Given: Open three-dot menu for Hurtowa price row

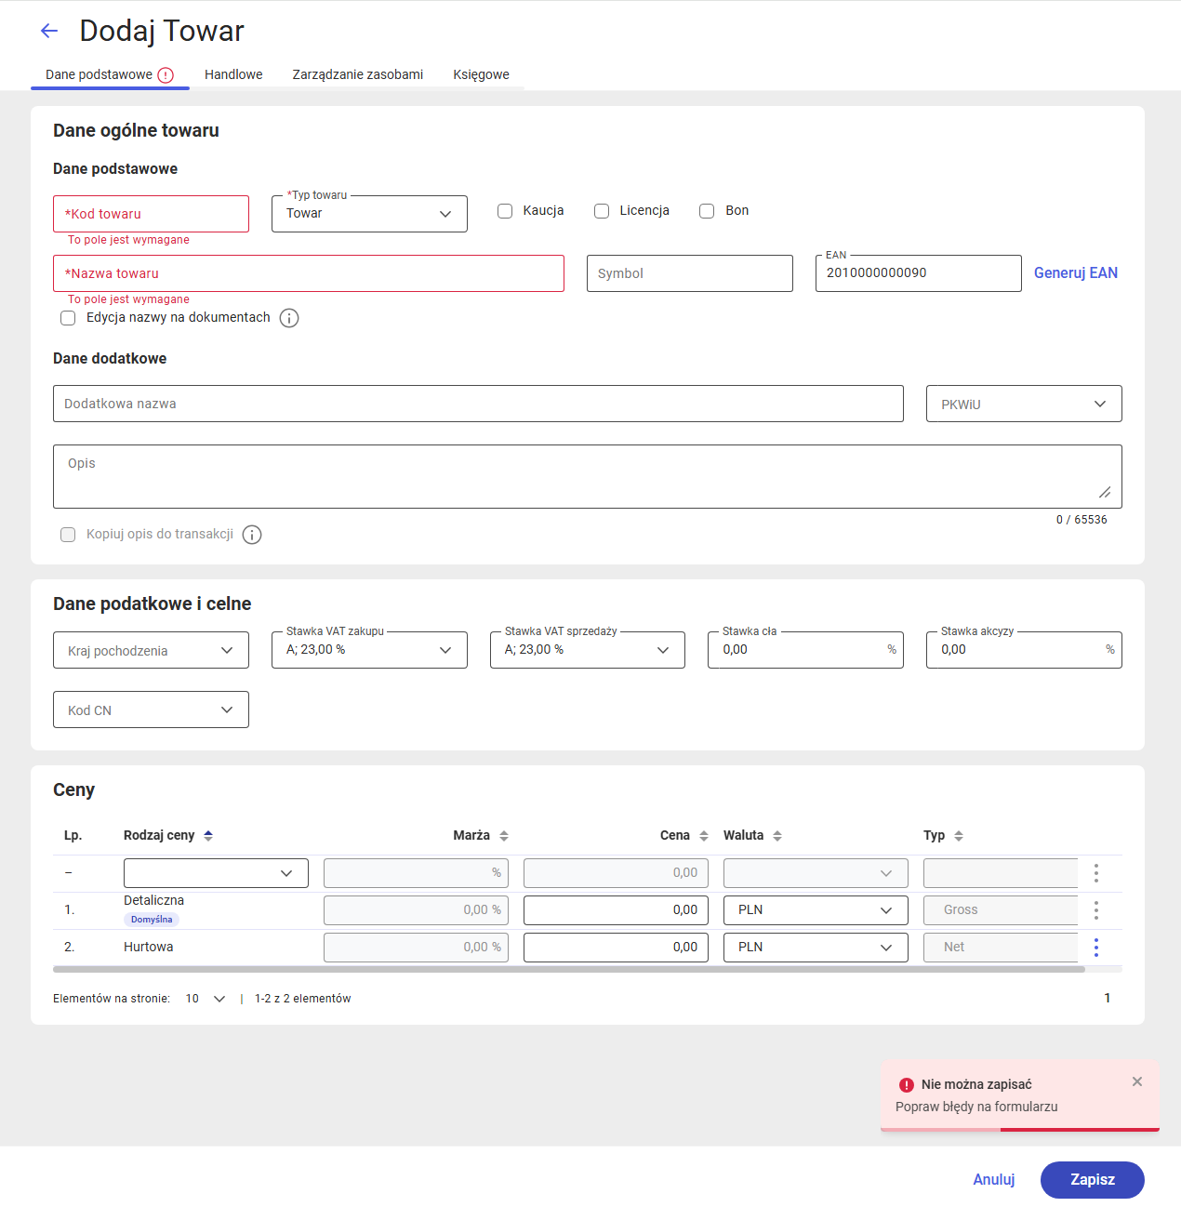Looking at the screenshot, I should click(x=1096, y=947).
